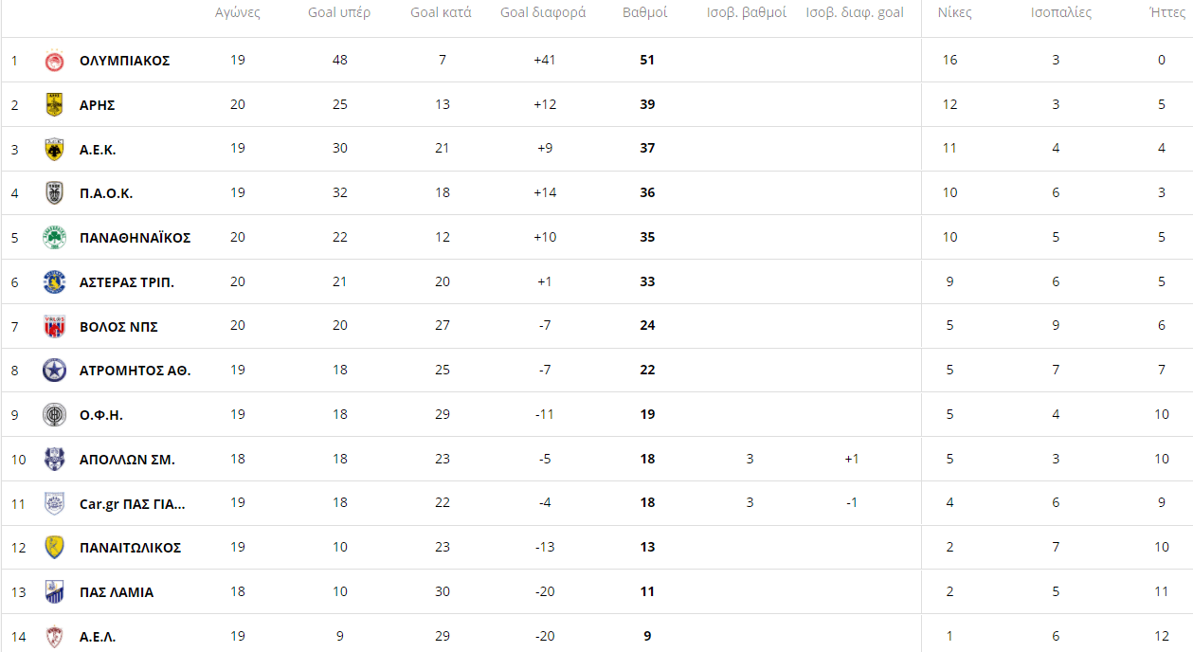Open the Car.gr ΠΑΣ ΓΙΑ... team link

coord(132,503)
